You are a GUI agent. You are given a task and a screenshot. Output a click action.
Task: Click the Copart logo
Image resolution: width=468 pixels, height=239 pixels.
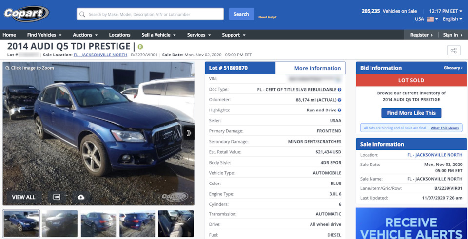[26, 14]
